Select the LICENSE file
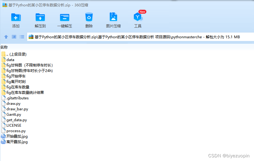Screen dimensions: 254x161 pyautogui.click(x=11, y=125)
